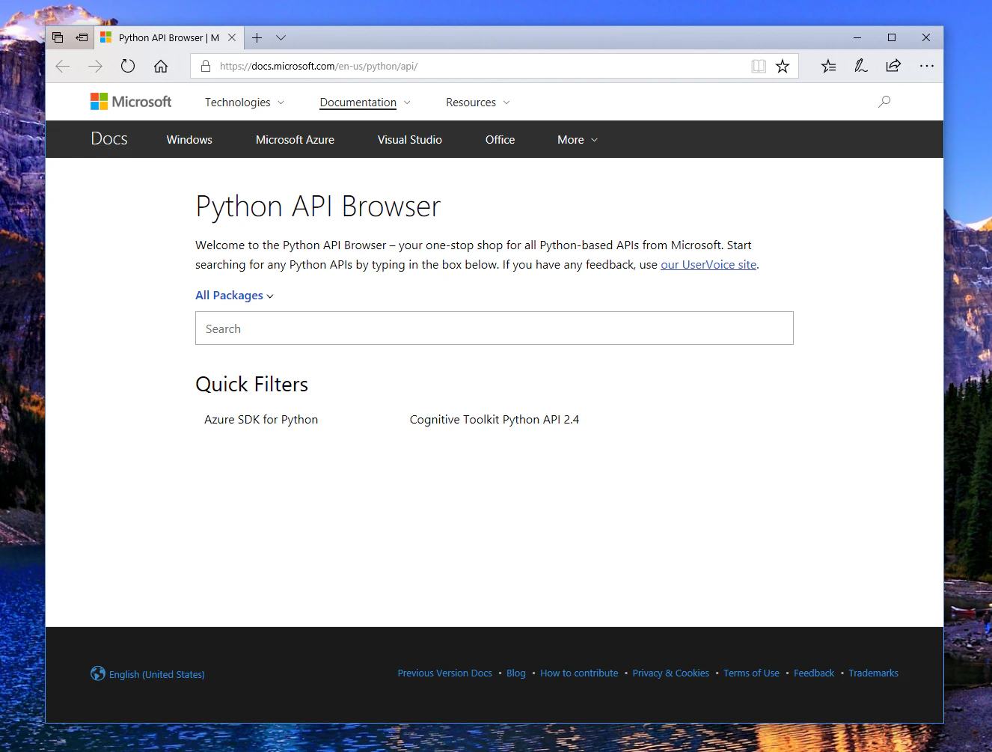
Task: Select Azure SDK for Python filter
Action: point(261,420)
